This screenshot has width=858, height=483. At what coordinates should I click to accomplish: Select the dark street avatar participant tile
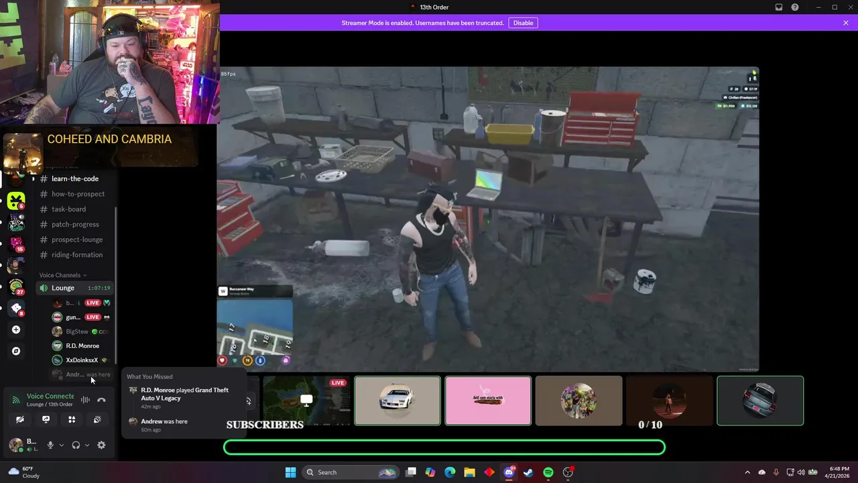click(670, 400)
